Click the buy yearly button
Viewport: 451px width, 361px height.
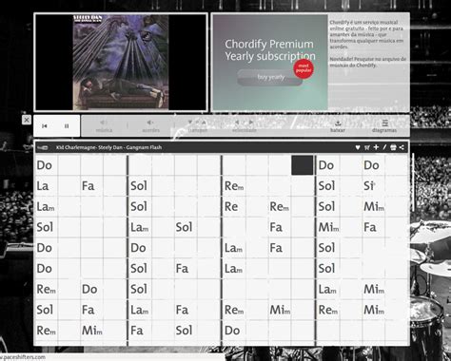(x=270, y=77)
